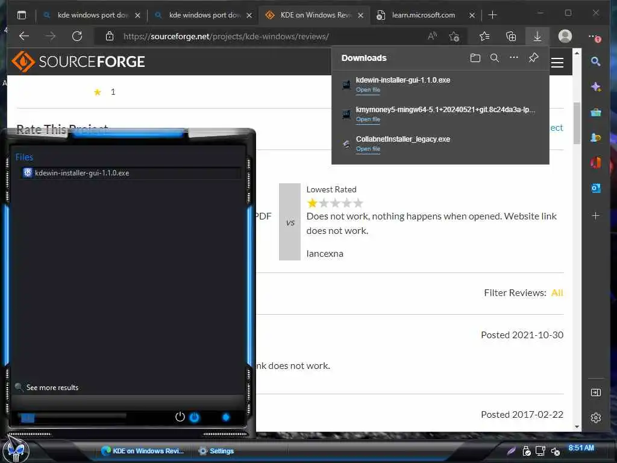This screenshot has height=463, width=617.
Task: Open More options in Downloads panel
Action: point(513,57)
